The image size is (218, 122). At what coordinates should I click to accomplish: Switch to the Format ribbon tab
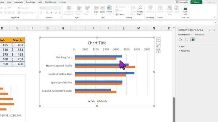point(62,2)
